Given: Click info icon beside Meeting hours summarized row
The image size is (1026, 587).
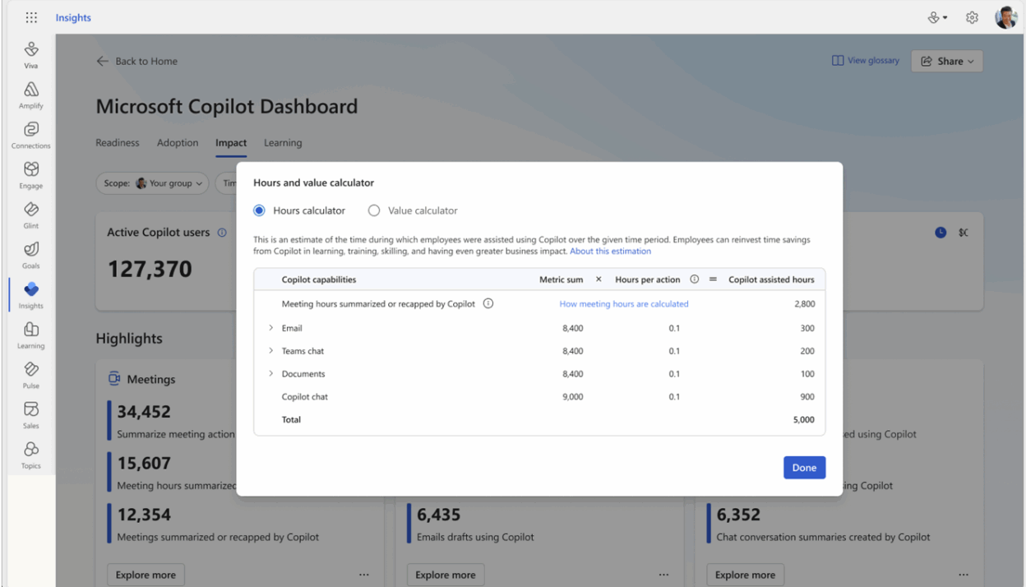Looking at the screenshot, I should [x=488, y=303].
